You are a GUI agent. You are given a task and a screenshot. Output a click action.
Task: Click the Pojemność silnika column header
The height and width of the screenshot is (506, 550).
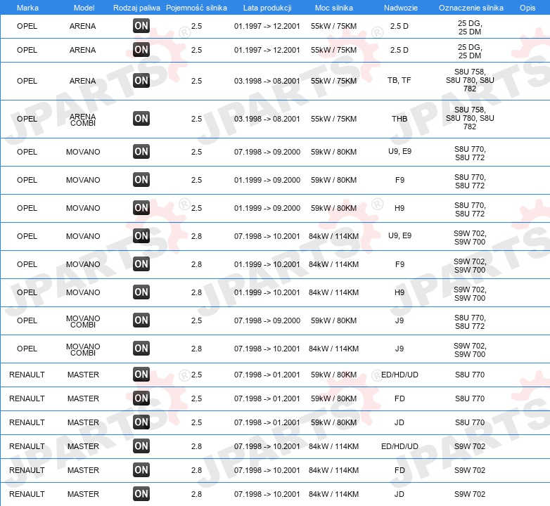(x=196, y=8)
